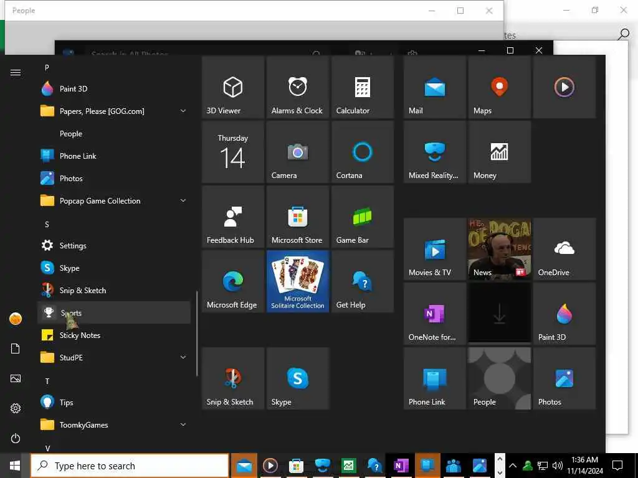638x478 pixels.
Task: Launch Skype from the app list
Action: 113,268
